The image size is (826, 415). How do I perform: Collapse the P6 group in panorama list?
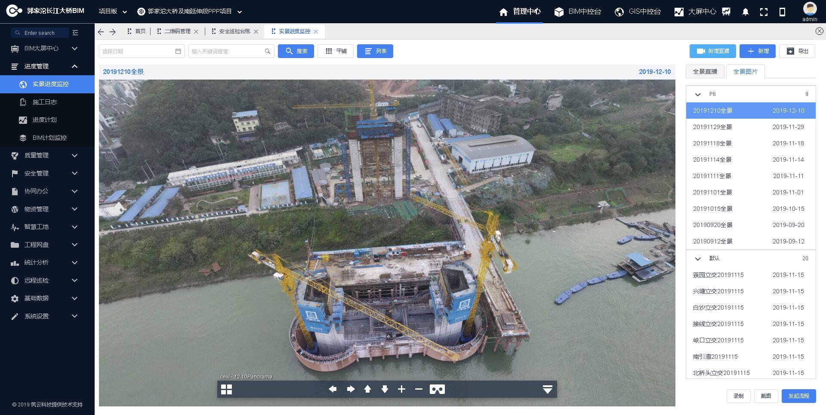pyautogui.click(x=698, y=94)
